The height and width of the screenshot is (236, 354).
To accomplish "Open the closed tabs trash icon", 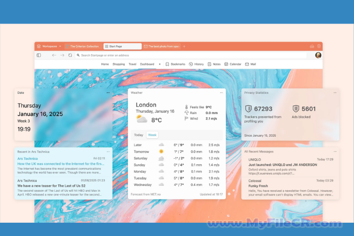I will pyautogui.click(x=319, y=46).
